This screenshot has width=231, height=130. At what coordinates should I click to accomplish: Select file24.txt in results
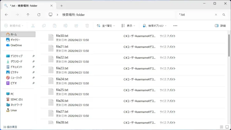(x=133, y=81)
